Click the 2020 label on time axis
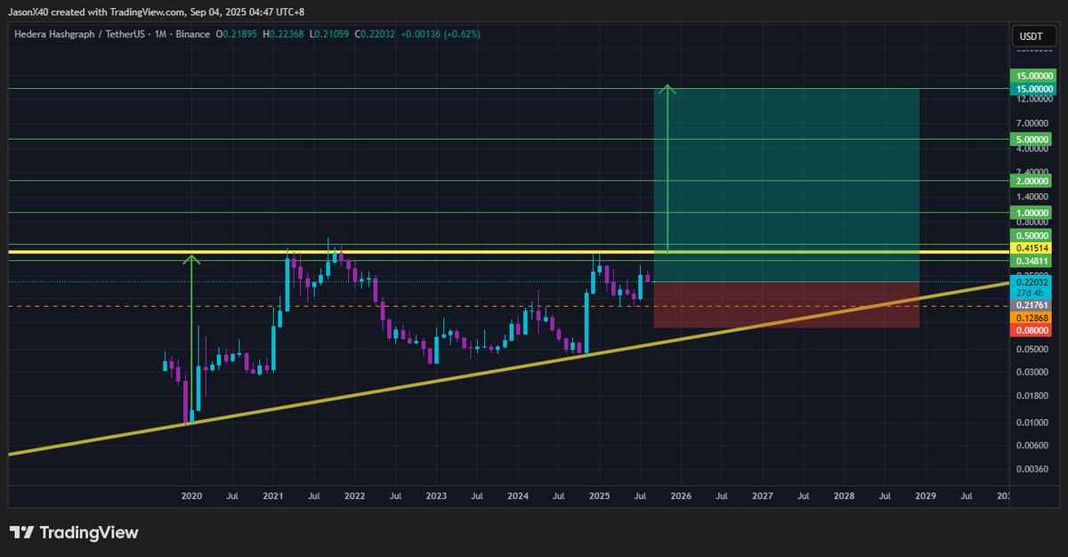Screen dimensions: 1068x557 [x=191, y=495]
